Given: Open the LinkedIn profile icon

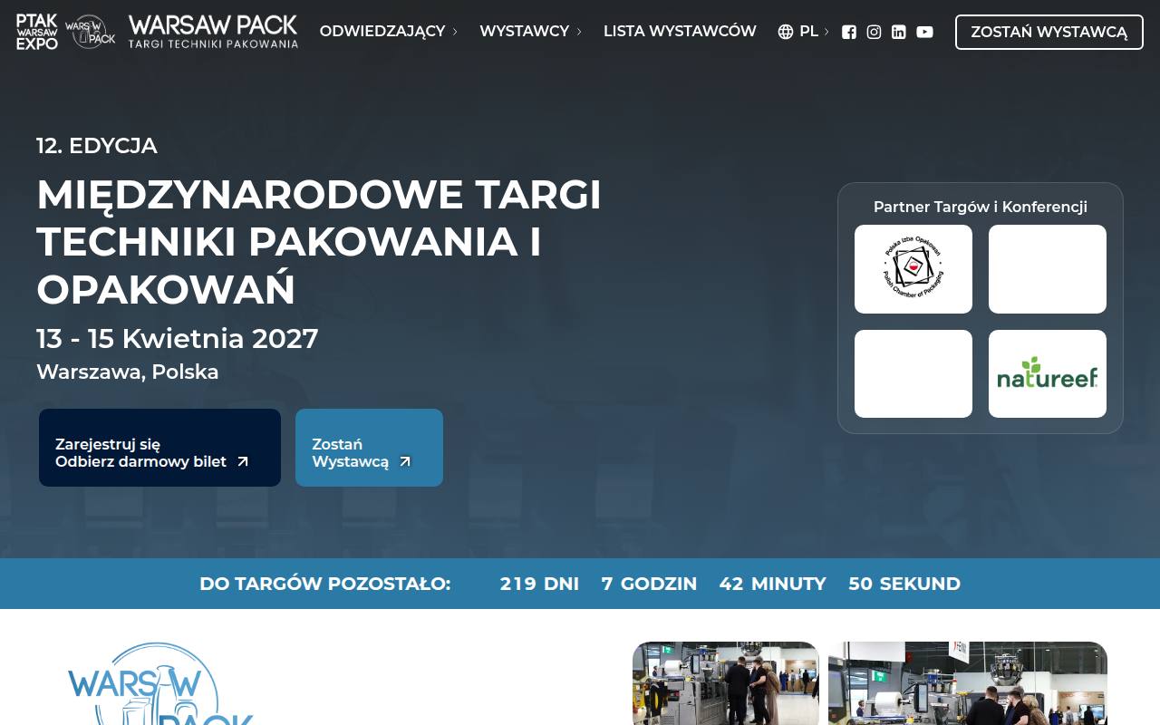Looking at the screenshot, I should 899,32.
